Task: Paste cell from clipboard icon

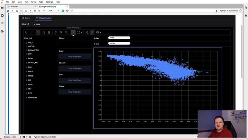Action: [26, 11]
